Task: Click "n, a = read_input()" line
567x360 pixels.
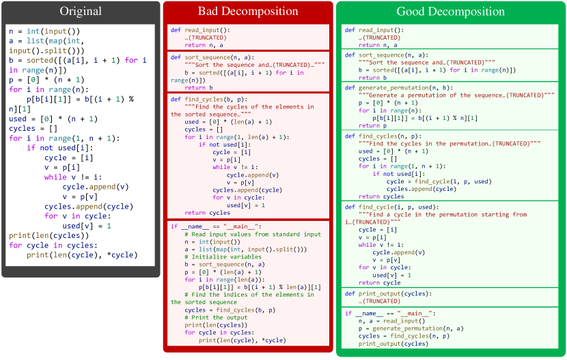Action: 392,321
